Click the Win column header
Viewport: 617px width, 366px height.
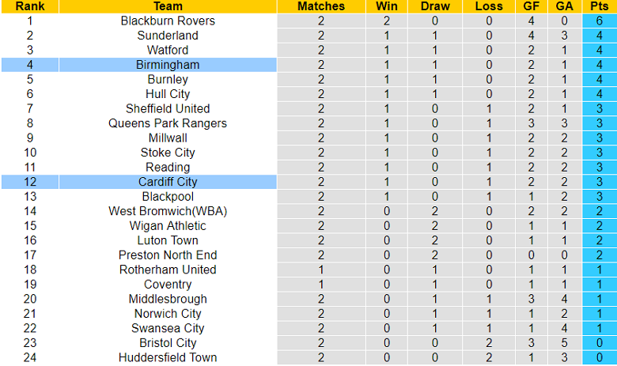click(387, 6)
